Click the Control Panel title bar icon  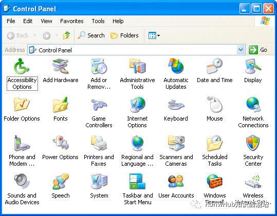pyautogui.click(x=7, y=8)
